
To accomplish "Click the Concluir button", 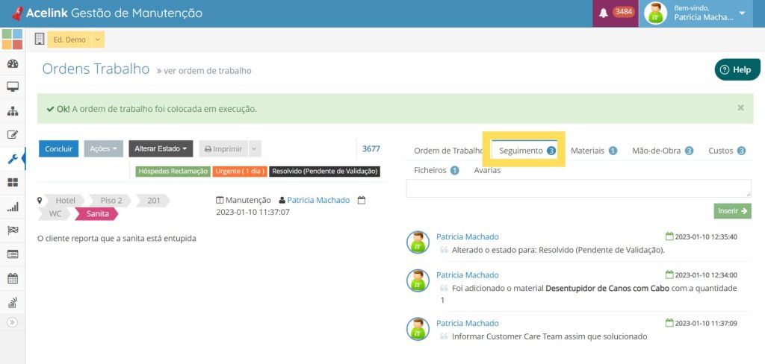I will coord(59,149).
